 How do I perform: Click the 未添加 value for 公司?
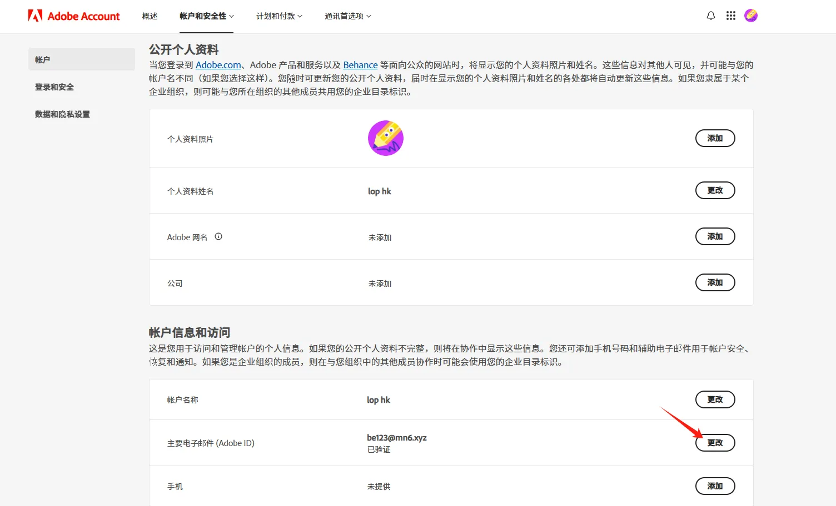pos(380,284)
